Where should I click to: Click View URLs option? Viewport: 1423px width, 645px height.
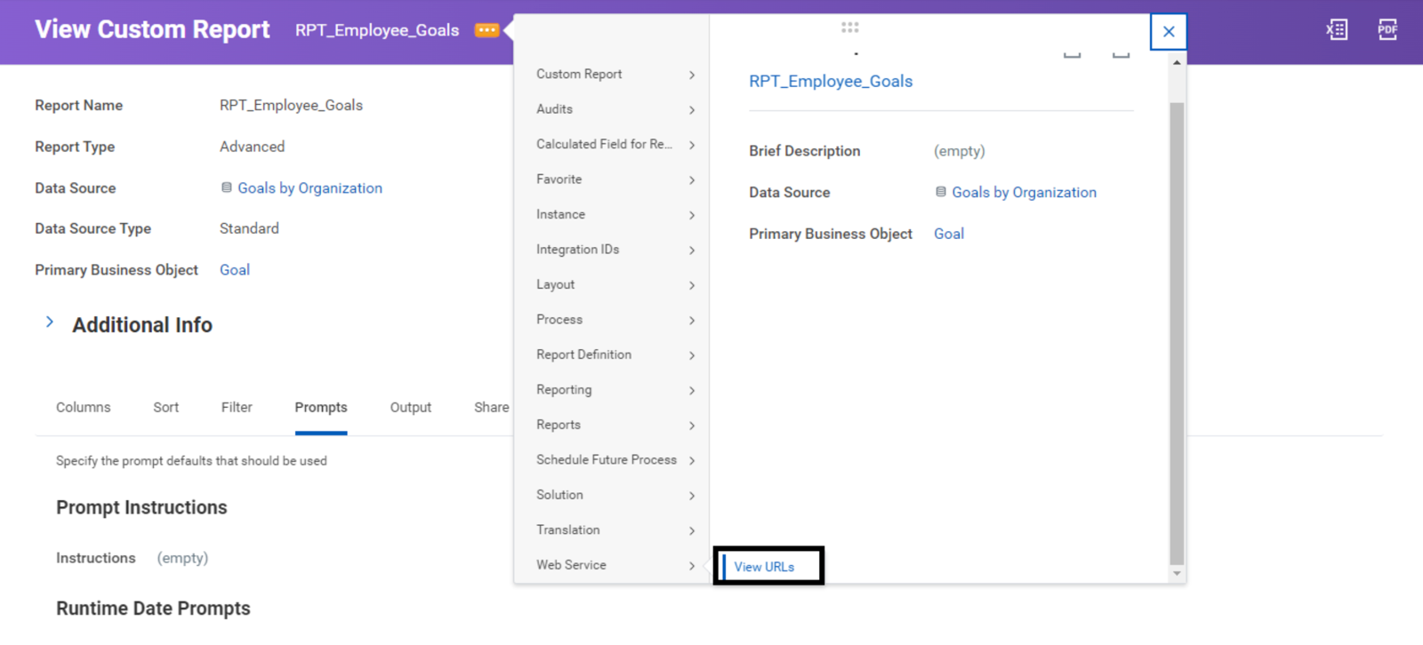click(x=764, y=567)
